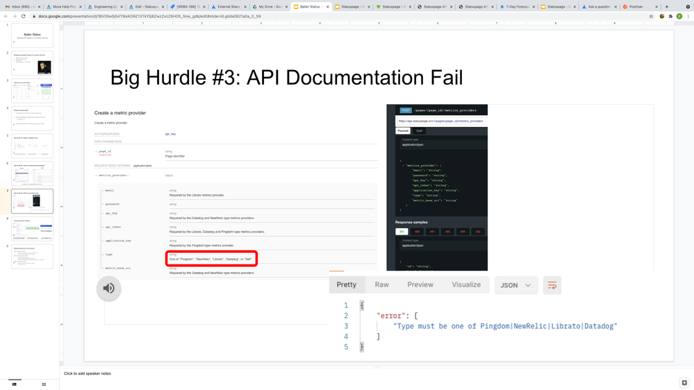The image size is (694, 390).
Task: Click the cookie-colored extension icon
Action: click(x=661, y=17)
